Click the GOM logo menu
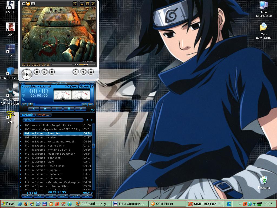Viewport: 277px width, 208px height. click(29, 4)
